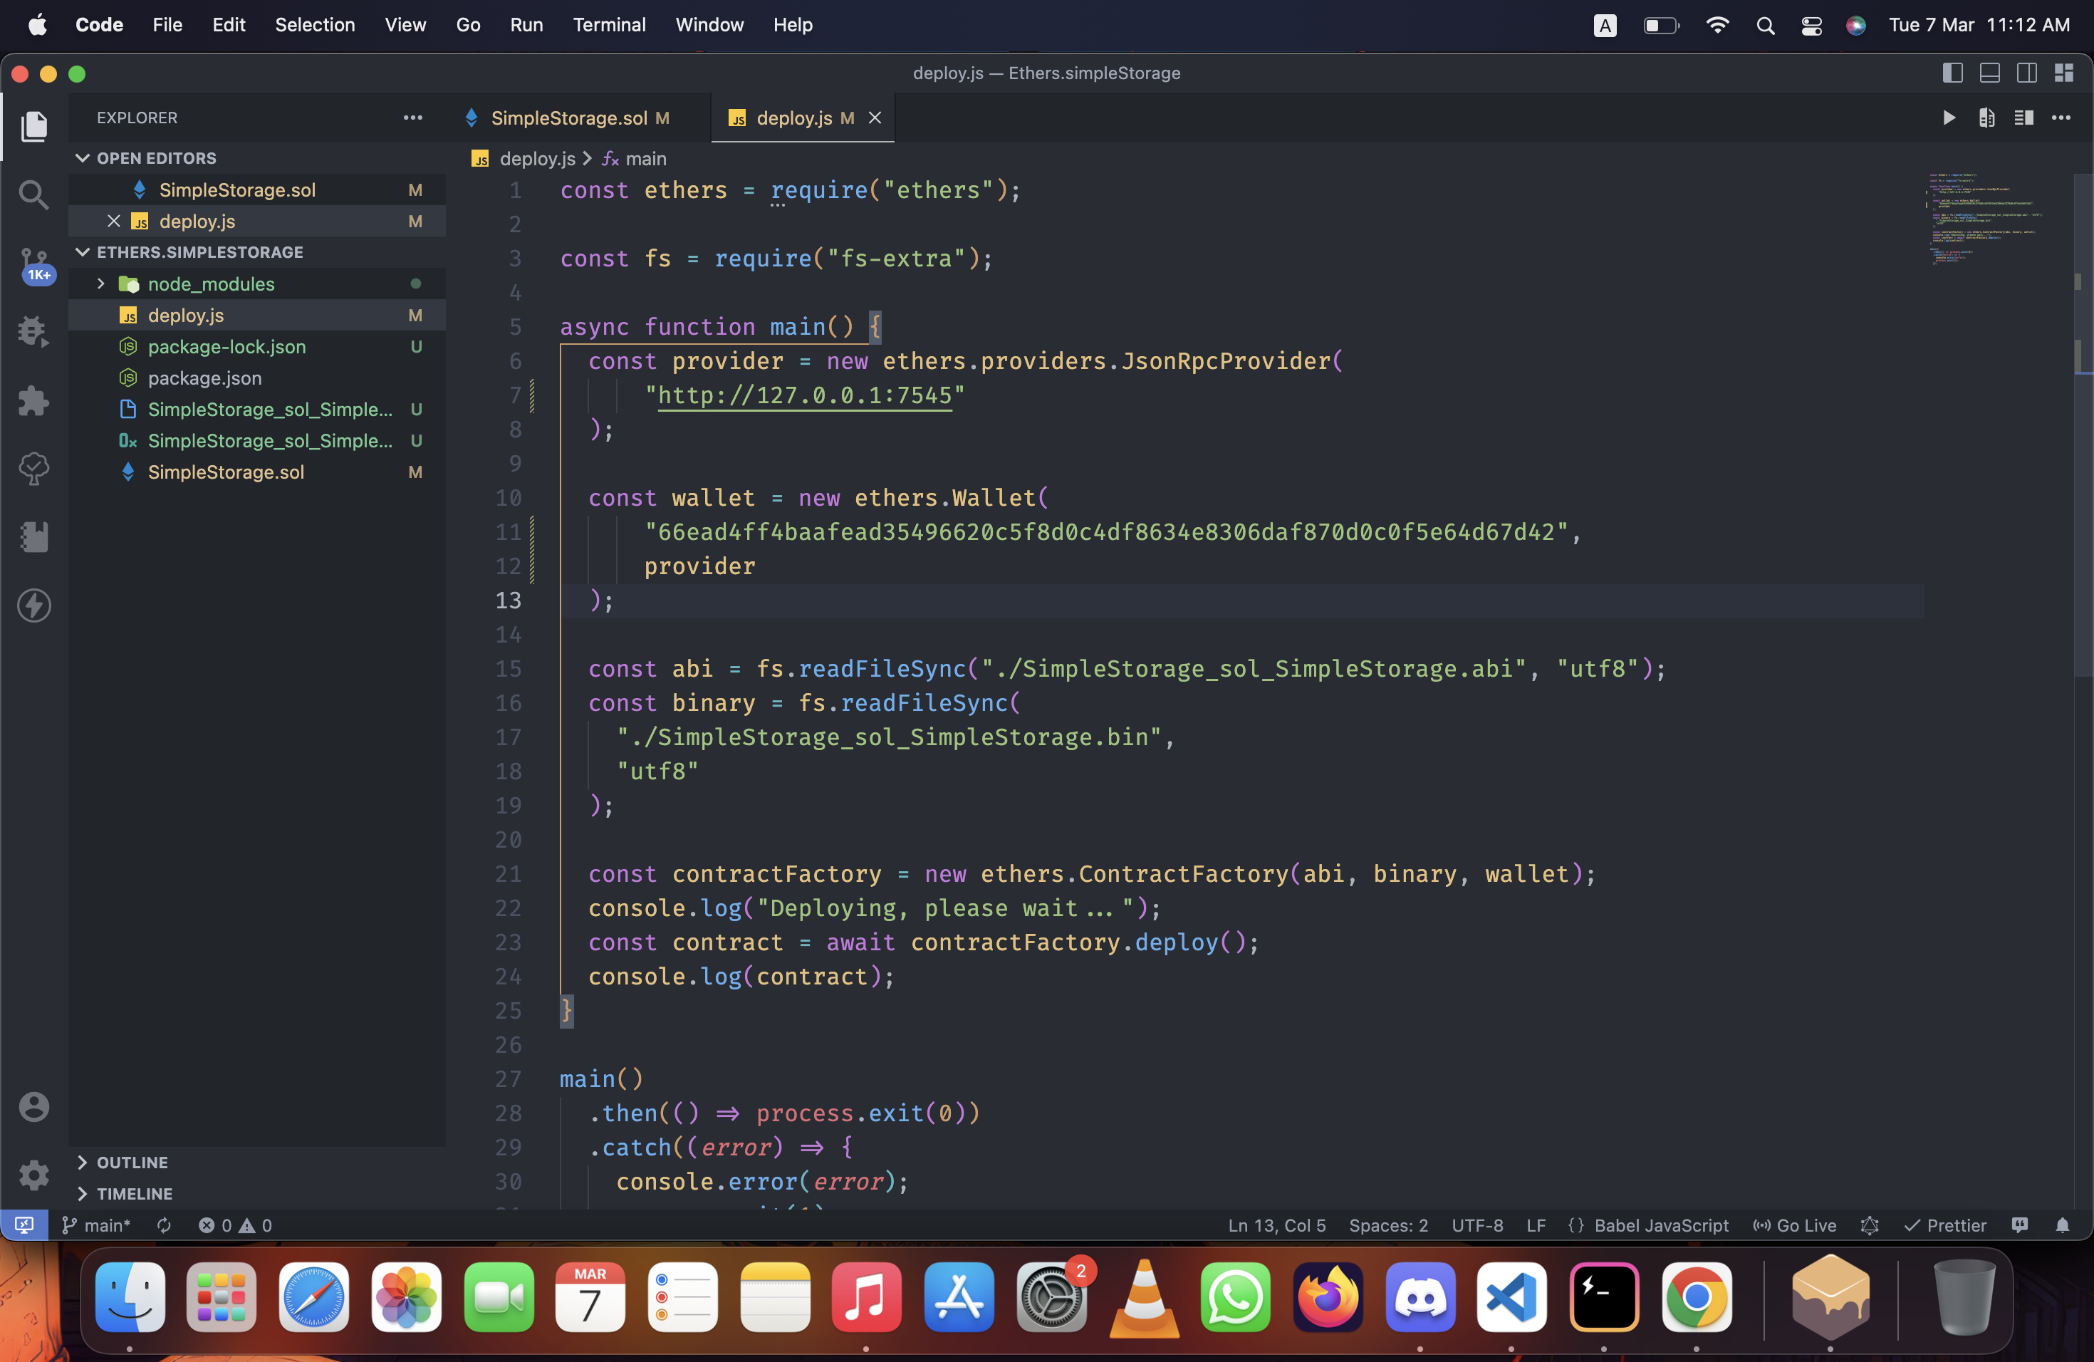Open the File menu
Viewport: 2094px width, 1362px height.
coord(167,25)
